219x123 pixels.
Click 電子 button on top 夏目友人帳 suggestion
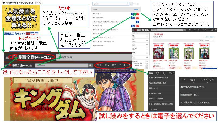pos(138,14)
